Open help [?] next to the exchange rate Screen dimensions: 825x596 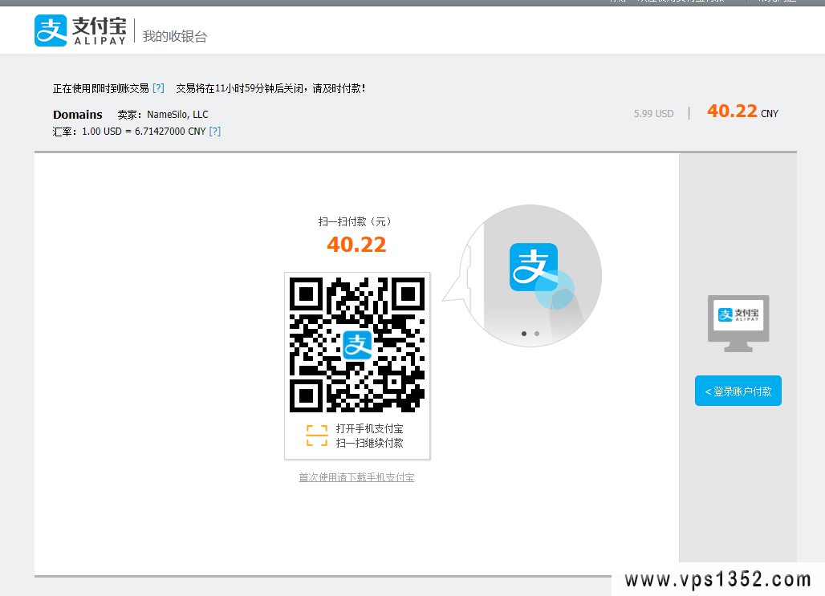[214, 132]
